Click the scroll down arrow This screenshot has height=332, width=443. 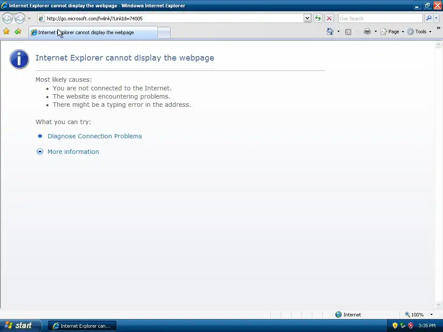coord(439,304)
